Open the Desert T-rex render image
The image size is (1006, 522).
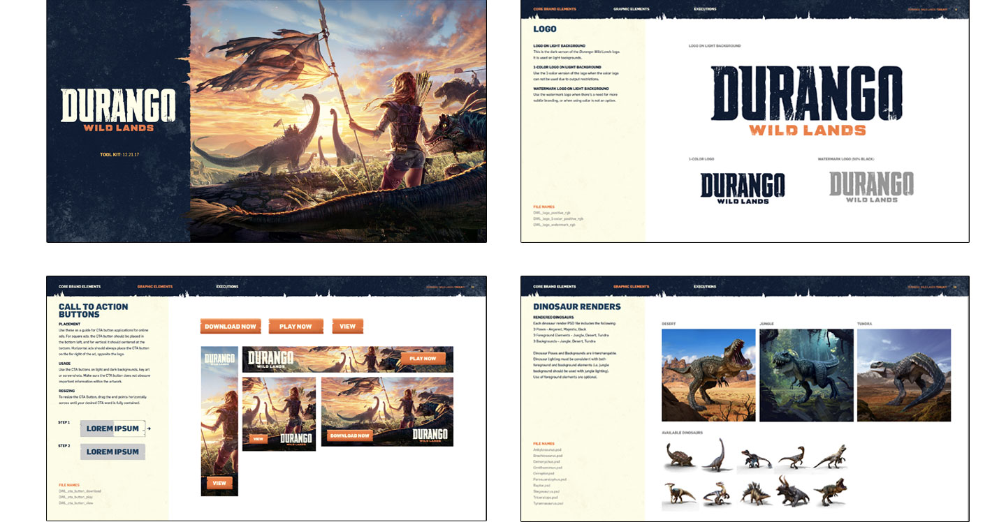(708, 375)
